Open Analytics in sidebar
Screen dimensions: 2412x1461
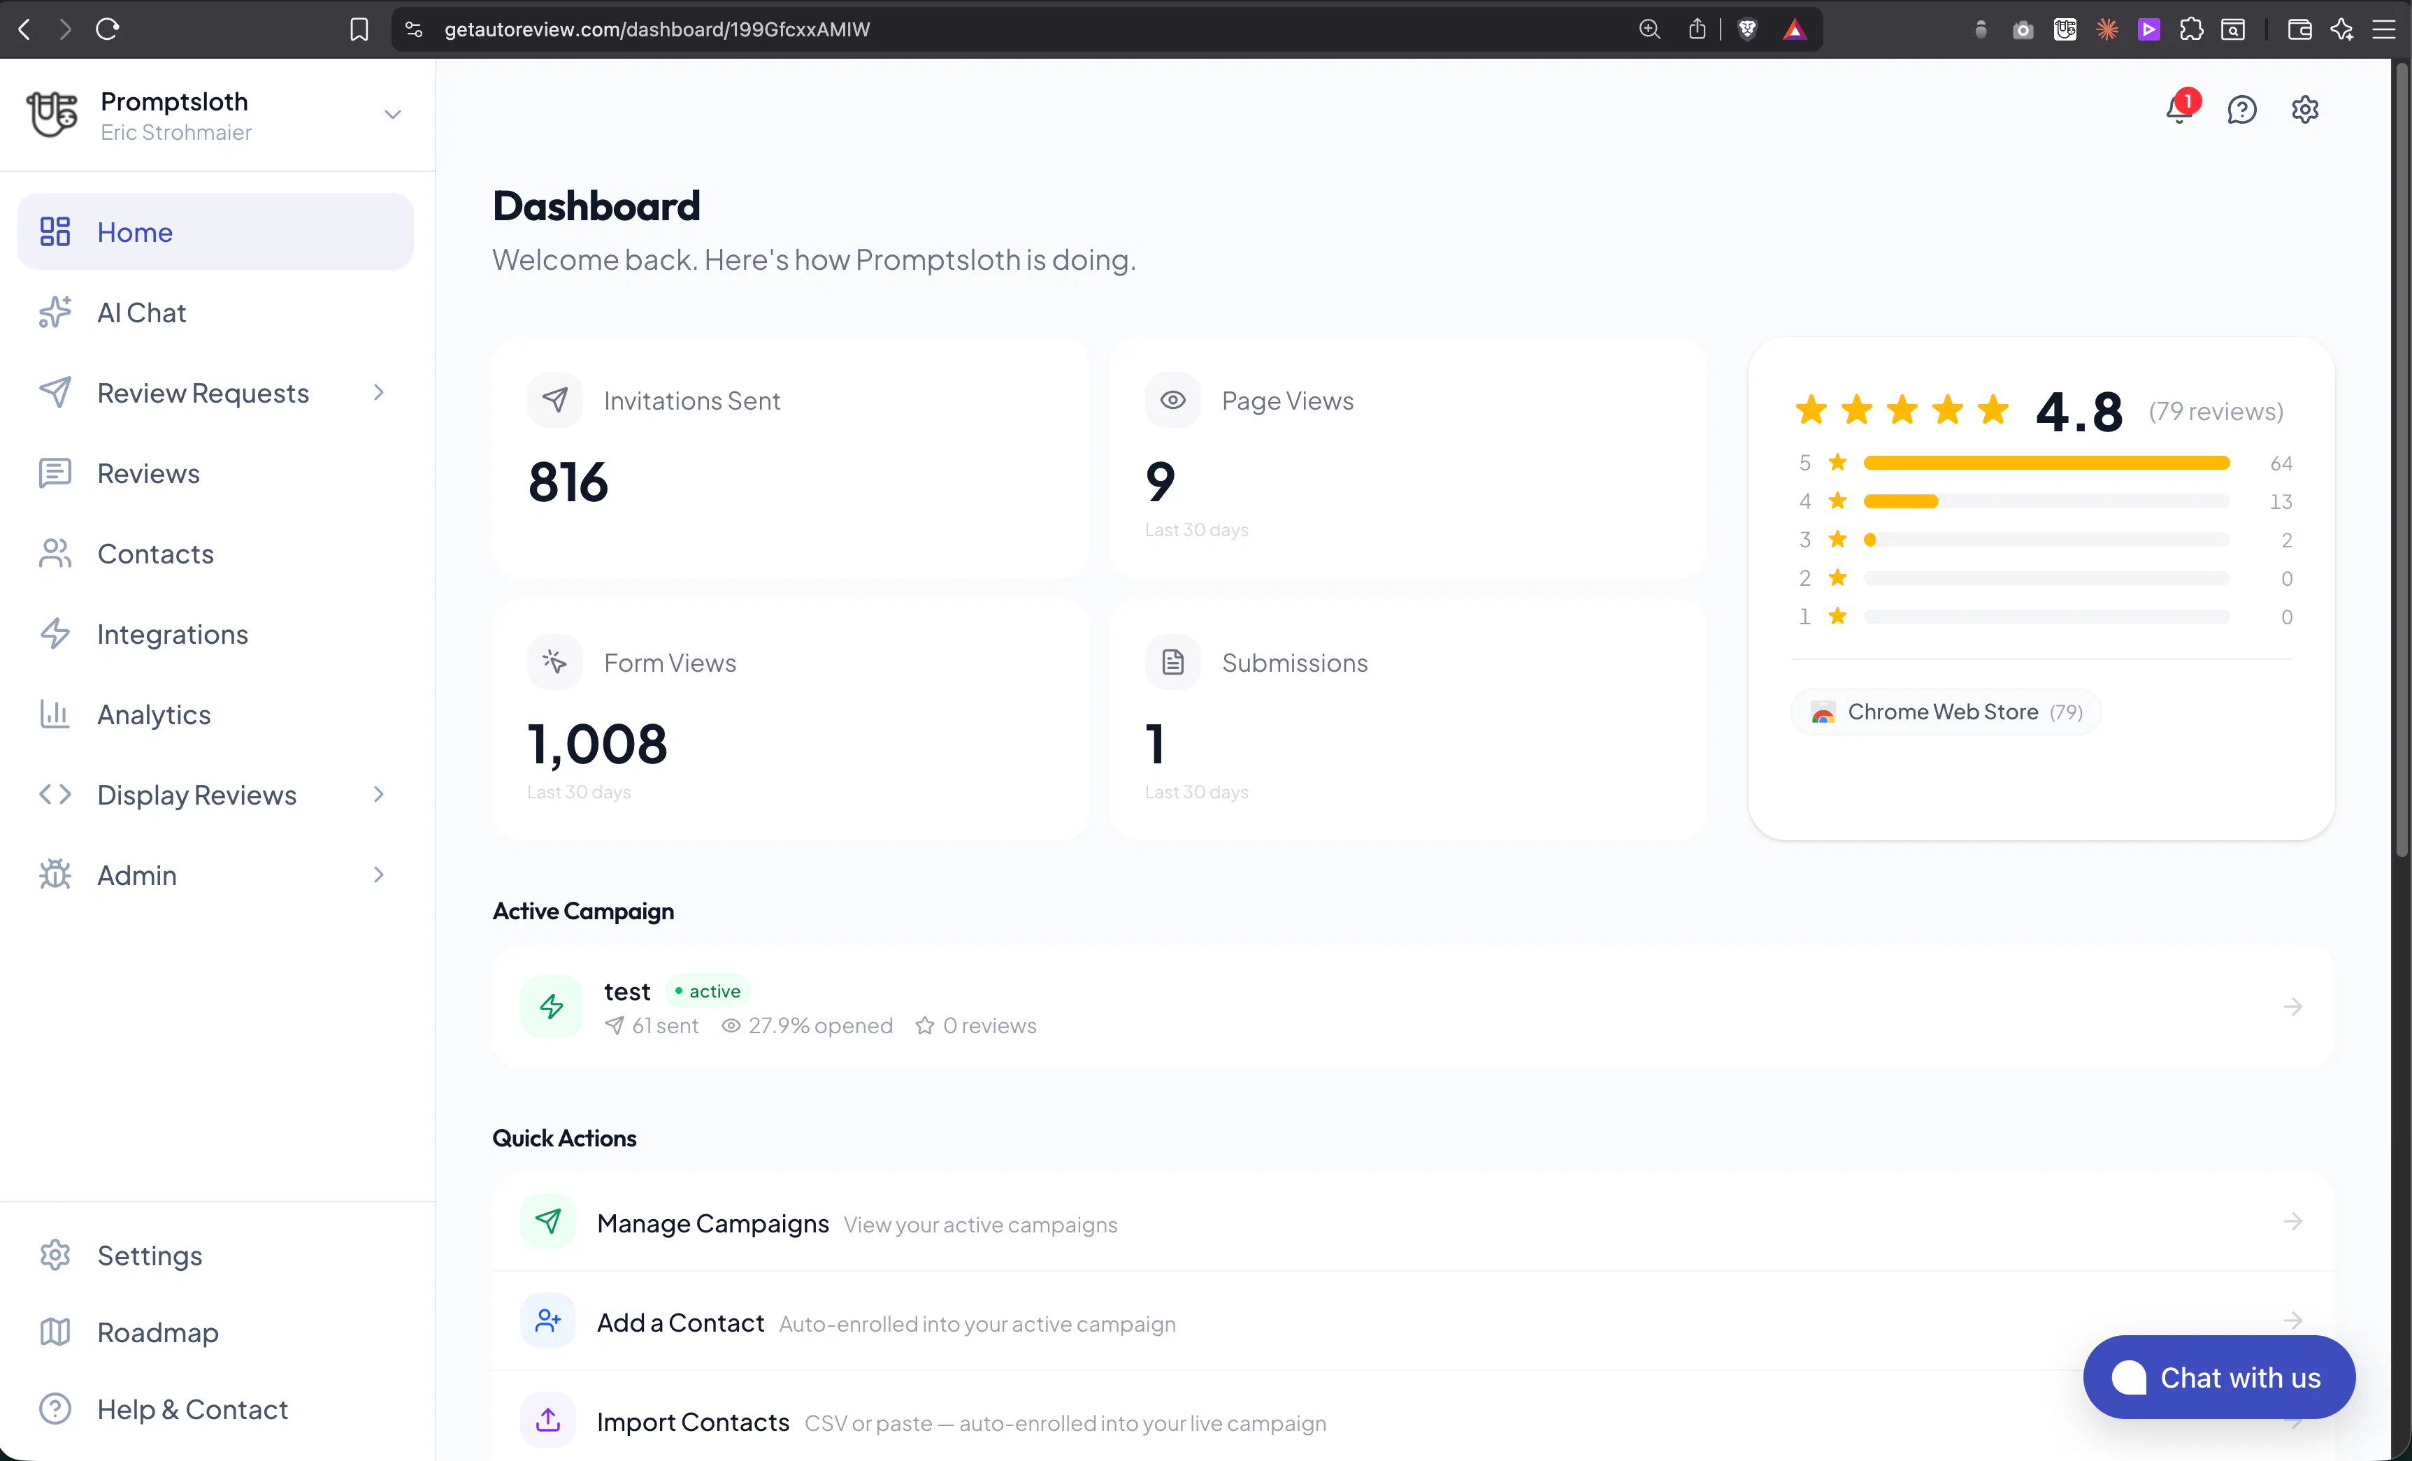click(x=215, y=714)
